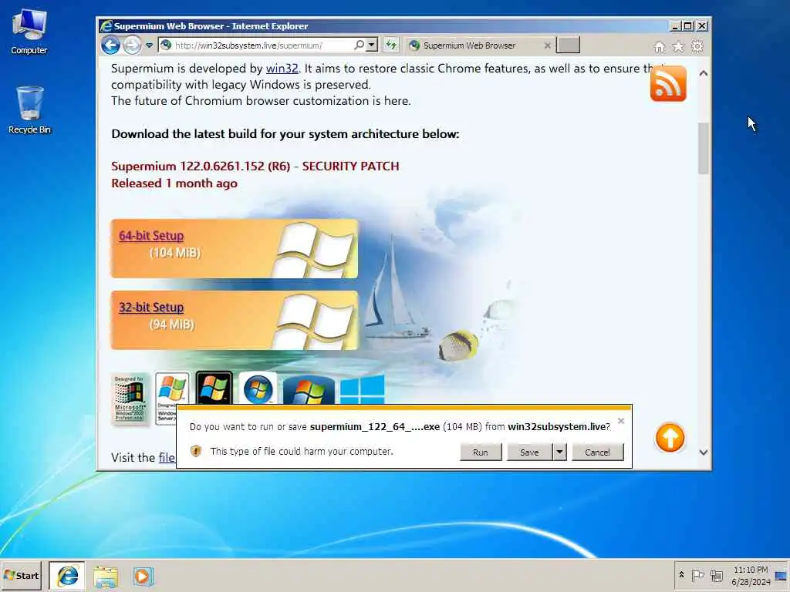
Task: Click the black Windows Vista logo badge
Action: tap(214, 388)
